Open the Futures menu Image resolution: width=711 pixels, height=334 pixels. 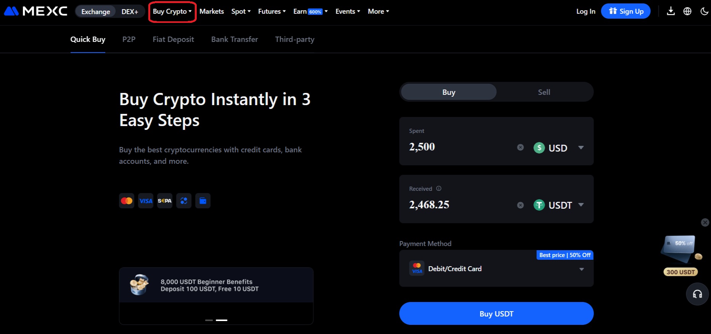coord(272,11)
